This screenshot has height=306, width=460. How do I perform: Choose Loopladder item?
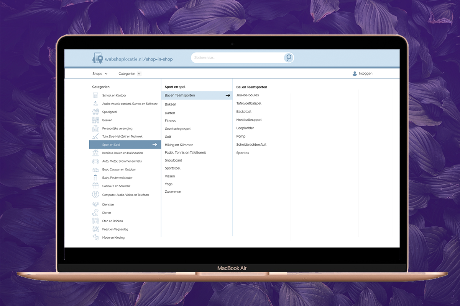[x=245, y=128]
